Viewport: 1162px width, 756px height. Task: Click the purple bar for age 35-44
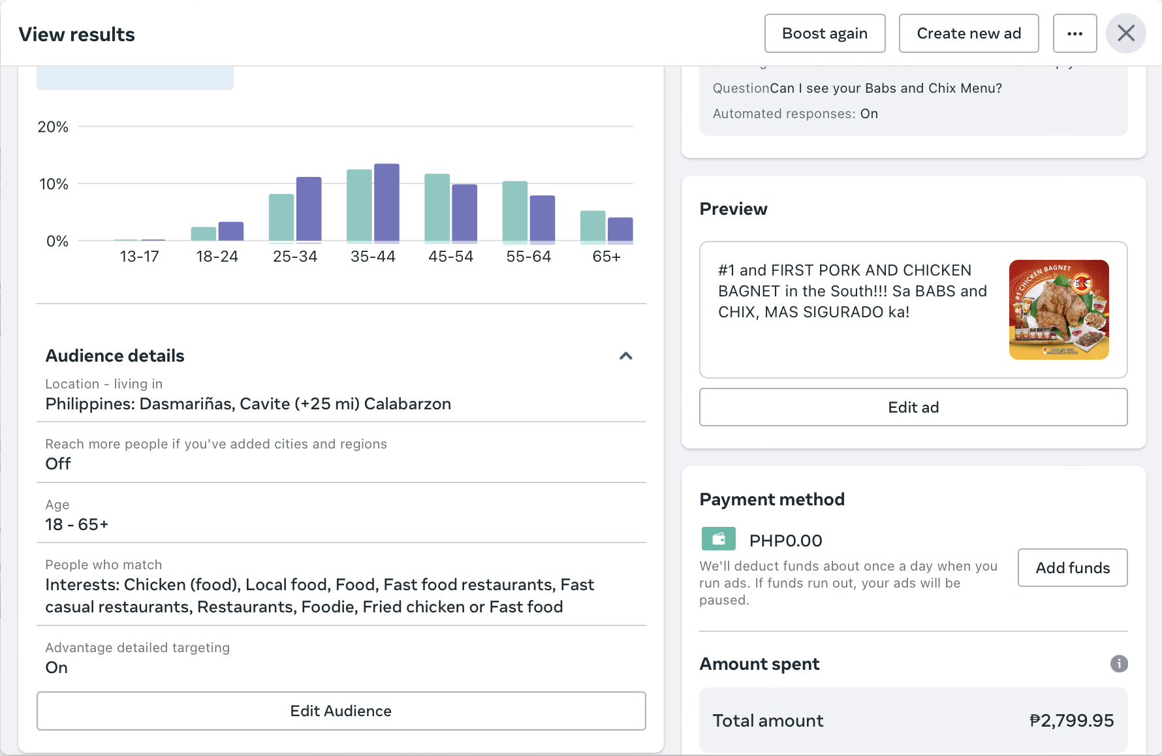coord(386,203)
